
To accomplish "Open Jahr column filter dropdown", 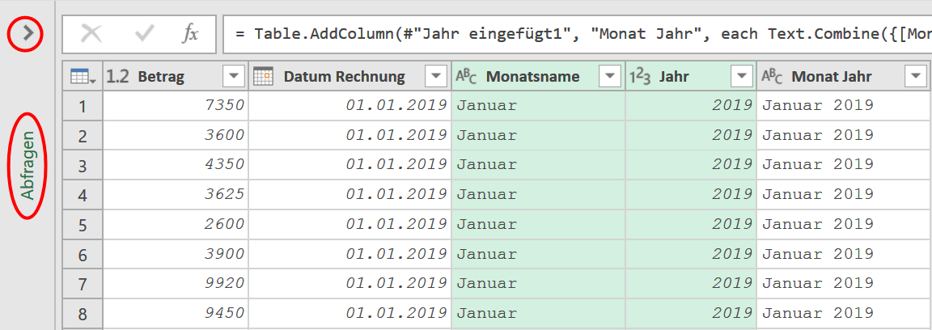I will coord(741,76).
